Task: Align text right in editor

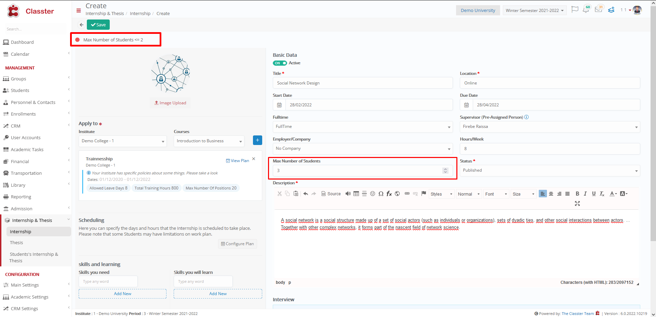Action: coord(559,194)
